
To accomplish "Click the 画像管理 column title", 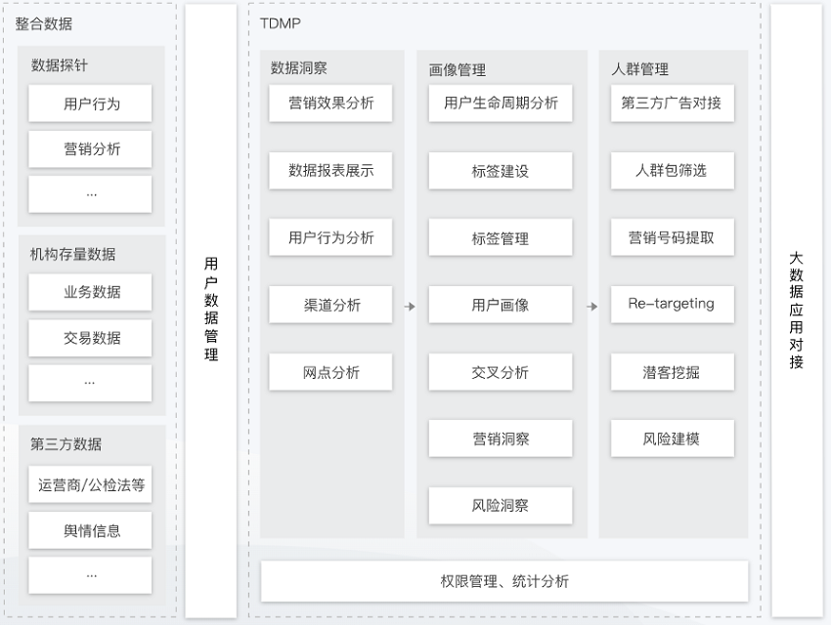I will [x=458, y=70].
